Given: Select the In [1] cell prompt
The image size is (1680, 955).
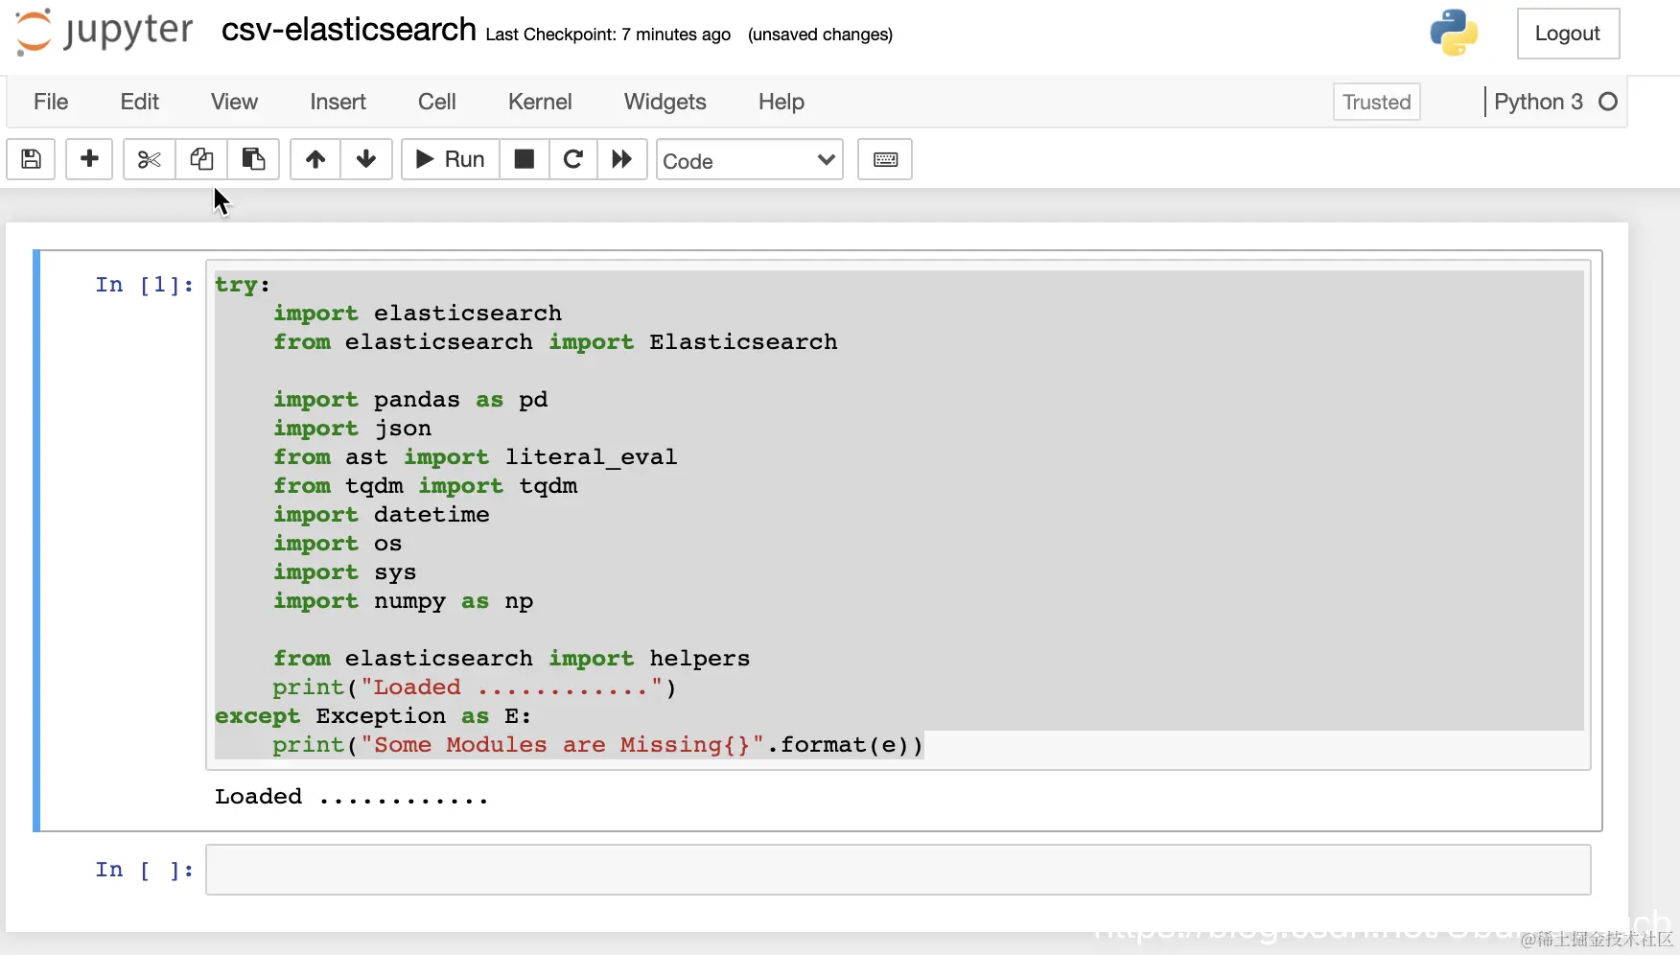Looking at the screenshot, I should click(x=145, y=285).
